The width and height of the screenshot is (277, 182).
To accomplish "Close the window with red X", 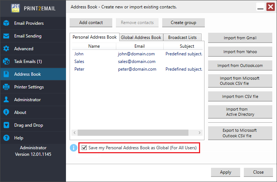I will coord(271,7).
